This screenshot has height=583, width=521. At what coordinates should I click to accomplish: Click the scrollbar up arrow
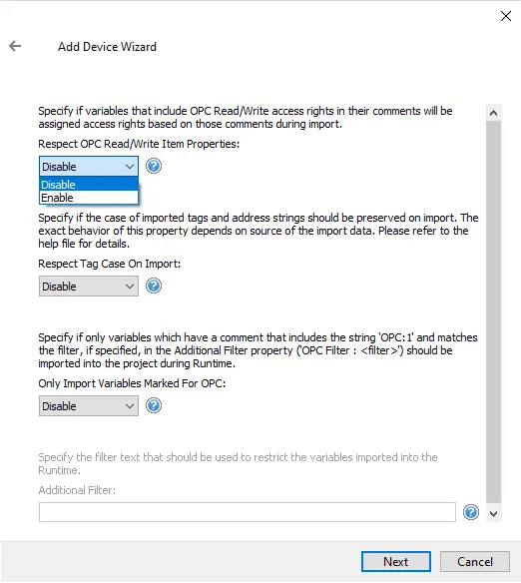pyautogui.click(x=493, y=113)
